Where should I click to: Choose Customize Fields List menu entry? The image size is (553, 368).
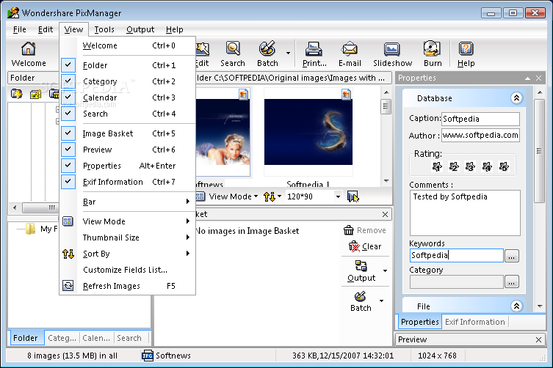[x=127, y=270]
